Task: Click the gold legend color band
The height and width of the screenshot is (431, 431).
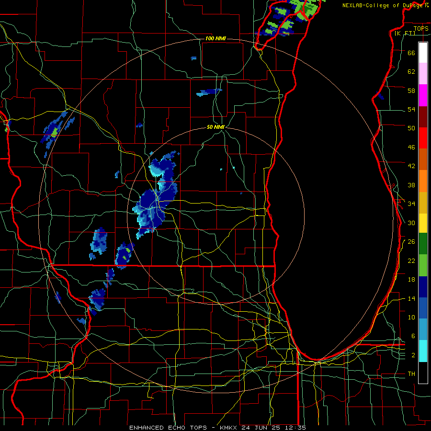Action: coord(423,203)
